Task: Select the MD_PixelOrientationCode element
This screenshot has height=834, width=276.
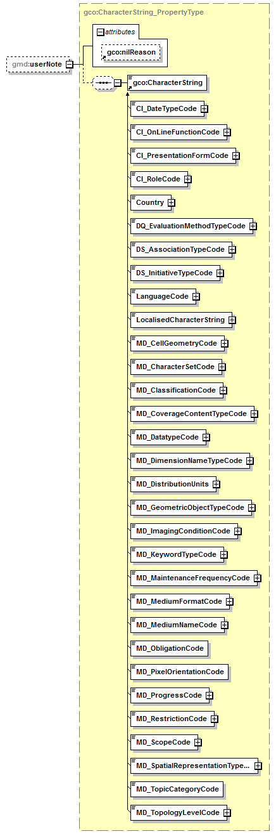Action: pos(179,672)
